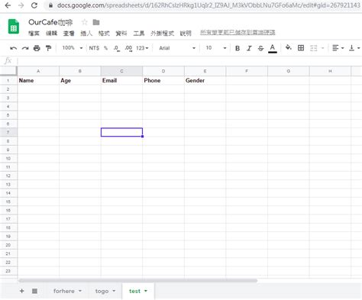This screenshot has height=300, width=362.
Task: Switch to the togo sheet tab
Action: click(102, 291)
